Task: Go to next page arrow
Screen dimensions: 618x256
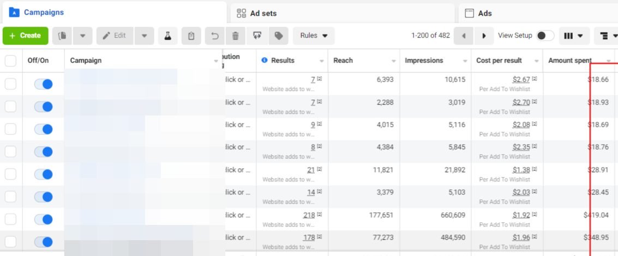Action: 484,36
